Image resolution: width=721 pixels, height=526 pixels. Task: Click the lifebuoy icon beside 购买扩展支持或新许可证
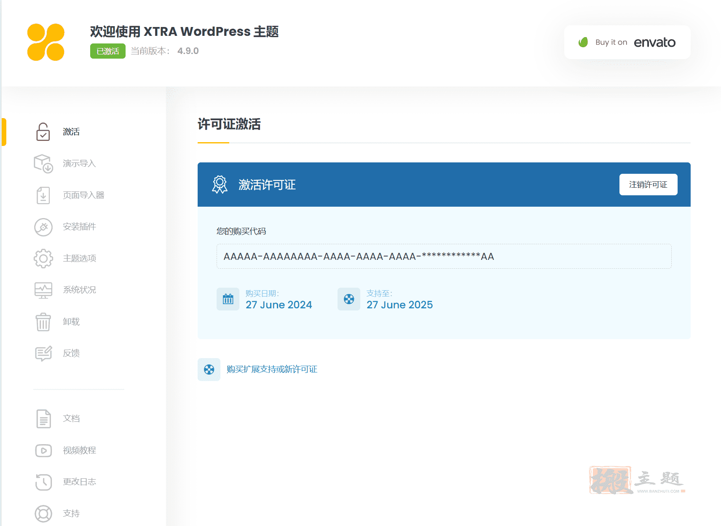tap(209, 370)
